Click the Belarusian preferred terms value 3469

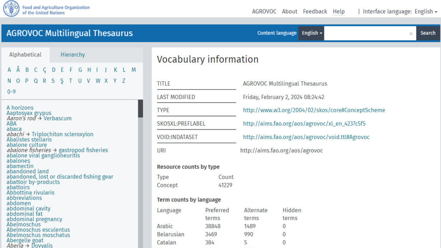tap(211, 235)
